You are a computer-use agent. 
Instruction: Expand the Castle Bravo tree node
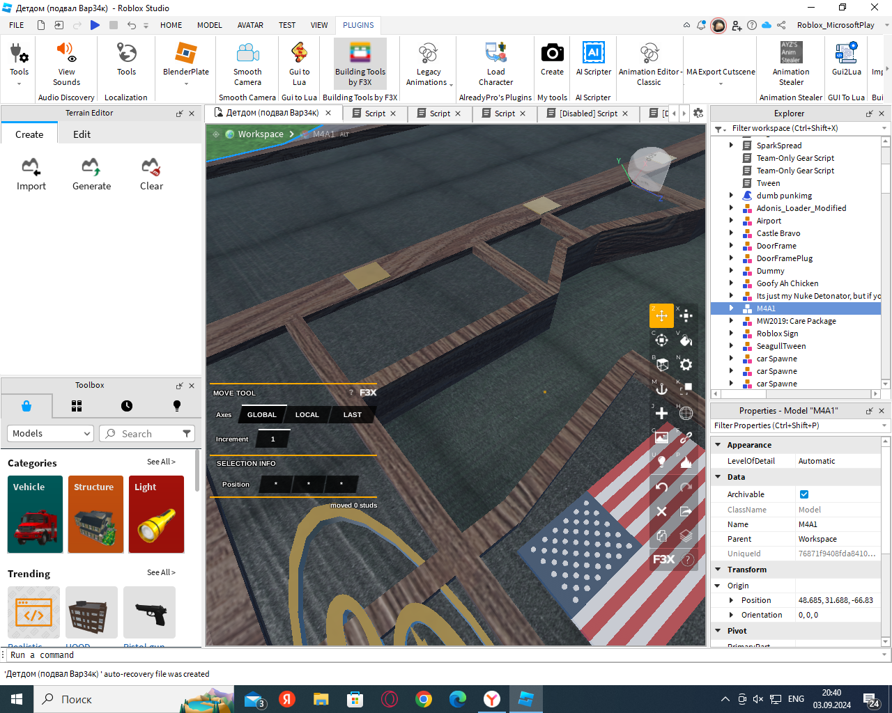(731, 233)
